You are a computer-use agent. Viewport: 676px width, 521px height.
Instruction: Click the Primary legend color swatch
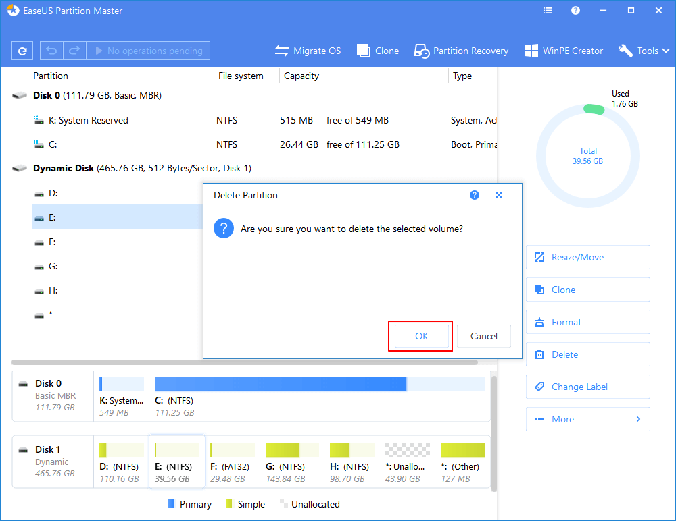click(171, 503)
